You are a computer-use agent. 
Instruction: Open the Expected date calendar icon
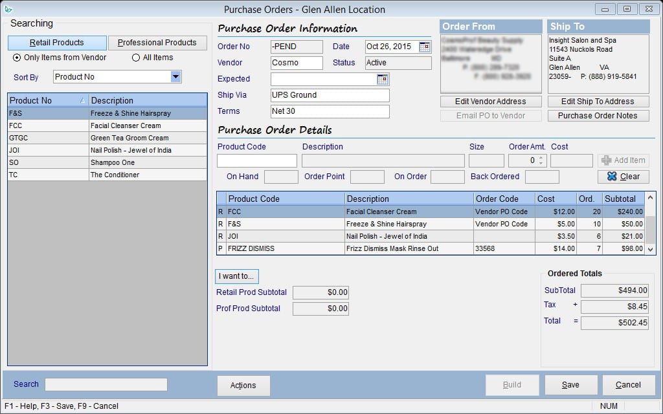(383, 78)
